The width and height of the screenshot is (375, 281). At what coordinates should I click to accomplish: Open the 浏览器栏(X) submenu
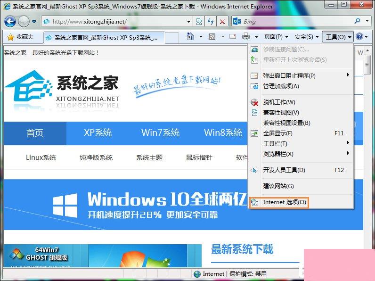point(301,154)
